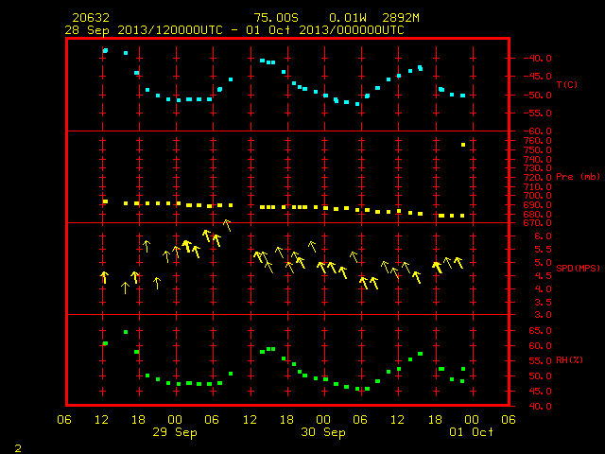Click the number 2 at the bottom left

coord(18,448)
